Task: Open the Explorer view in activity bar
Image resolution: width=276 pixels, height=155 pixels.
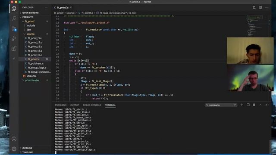Action: click(x=14, y=9)
